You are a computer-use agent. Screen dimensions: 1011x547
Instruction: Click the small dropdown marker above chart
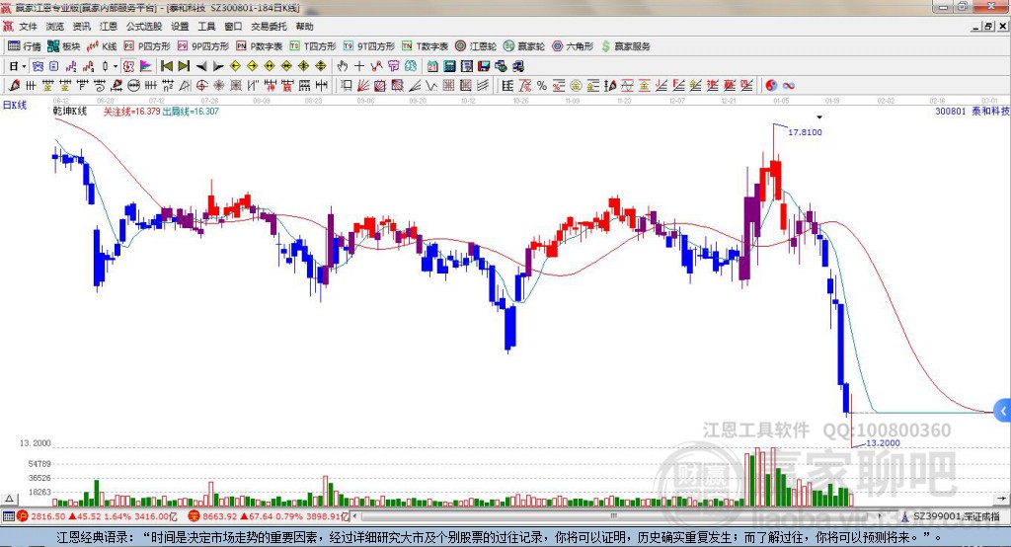coord(819,117)
